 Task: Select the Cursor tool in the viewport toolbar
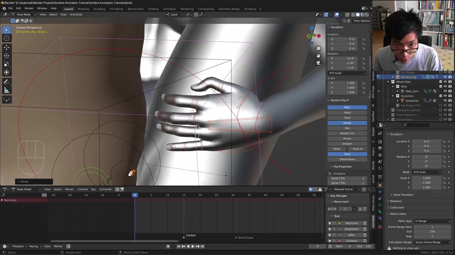6,38
